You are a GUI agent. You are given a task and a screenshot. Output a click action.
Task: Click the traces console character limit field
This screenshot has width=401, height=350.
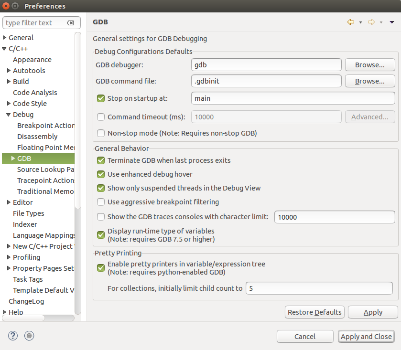pyautogui.click(x=335, y=217)
